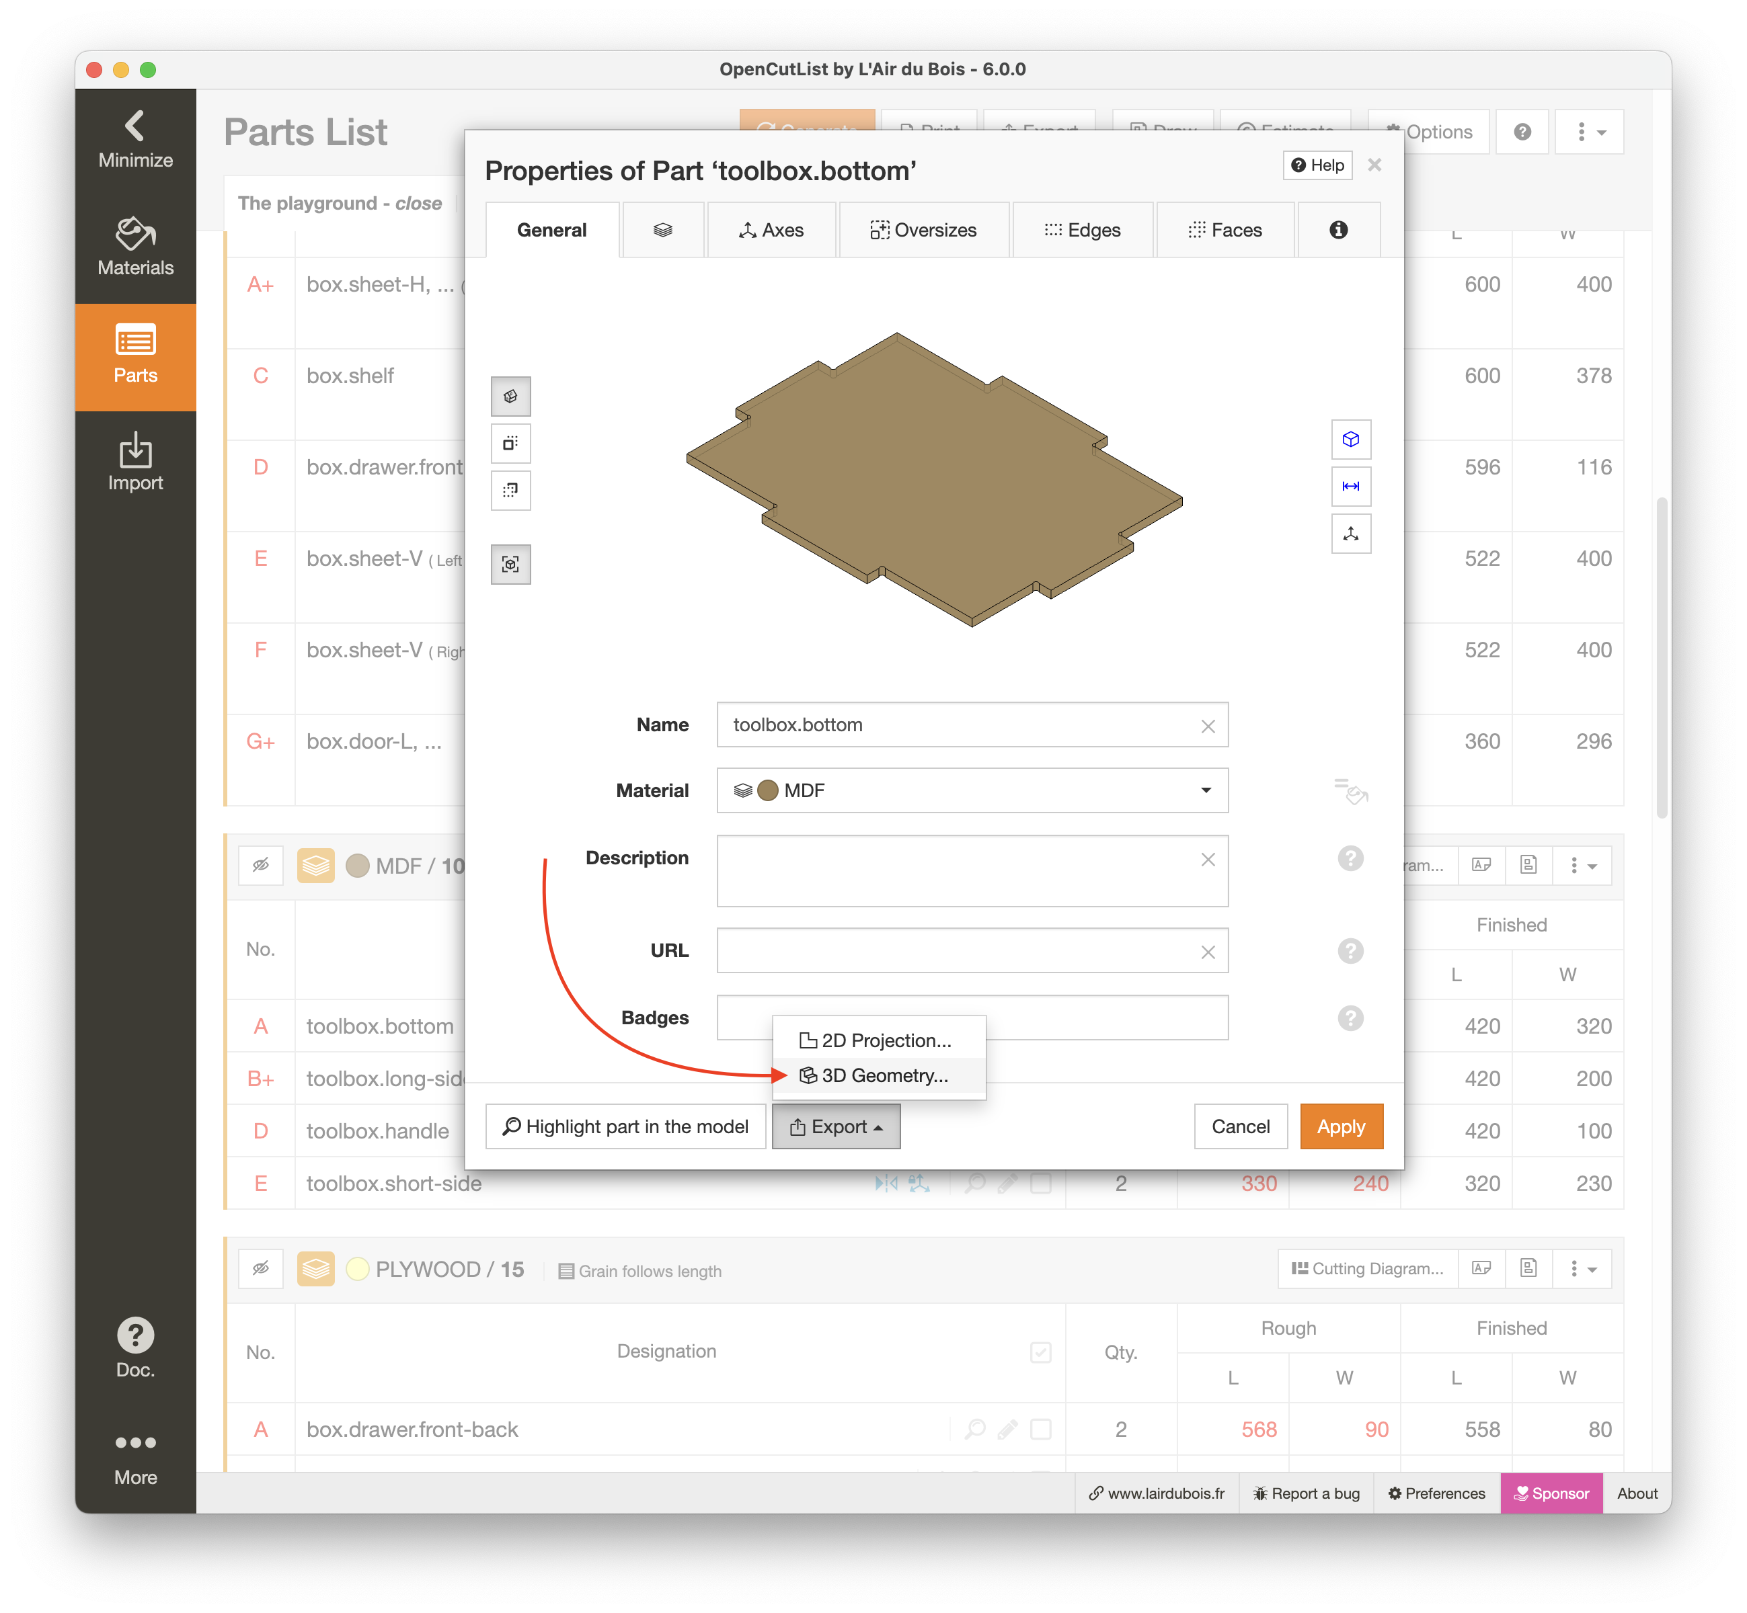Click the orange Apply button
The height and width of the screenshot is (1613, 1747).
(x=1341, y=1127)
